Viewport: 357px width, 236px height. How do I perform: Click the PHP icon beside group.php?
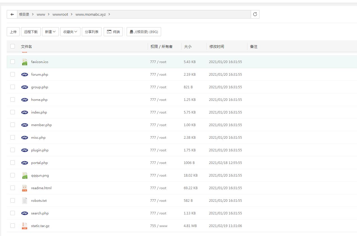tap(25, 87)
